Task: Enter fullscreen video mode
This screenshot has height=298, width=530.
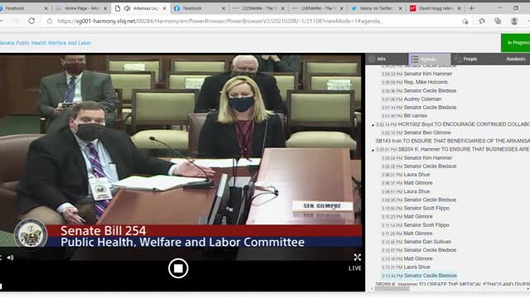Action: coord(357,257)
